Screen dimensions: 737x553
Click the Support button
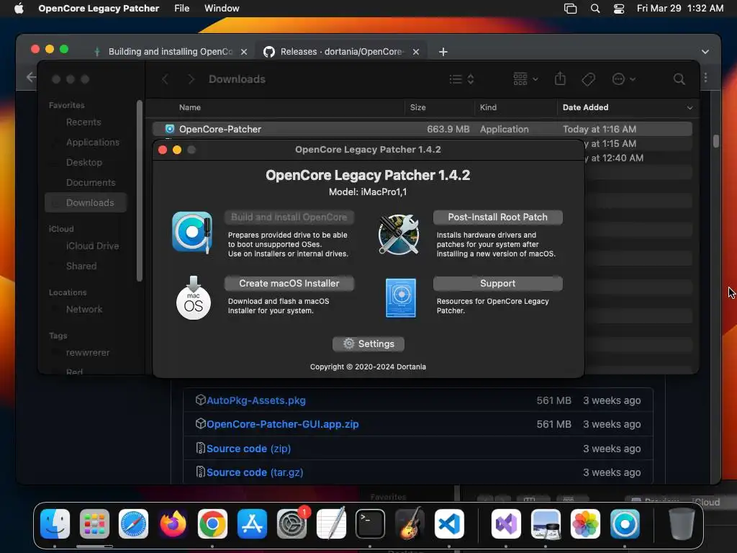[x=498, y=283]
